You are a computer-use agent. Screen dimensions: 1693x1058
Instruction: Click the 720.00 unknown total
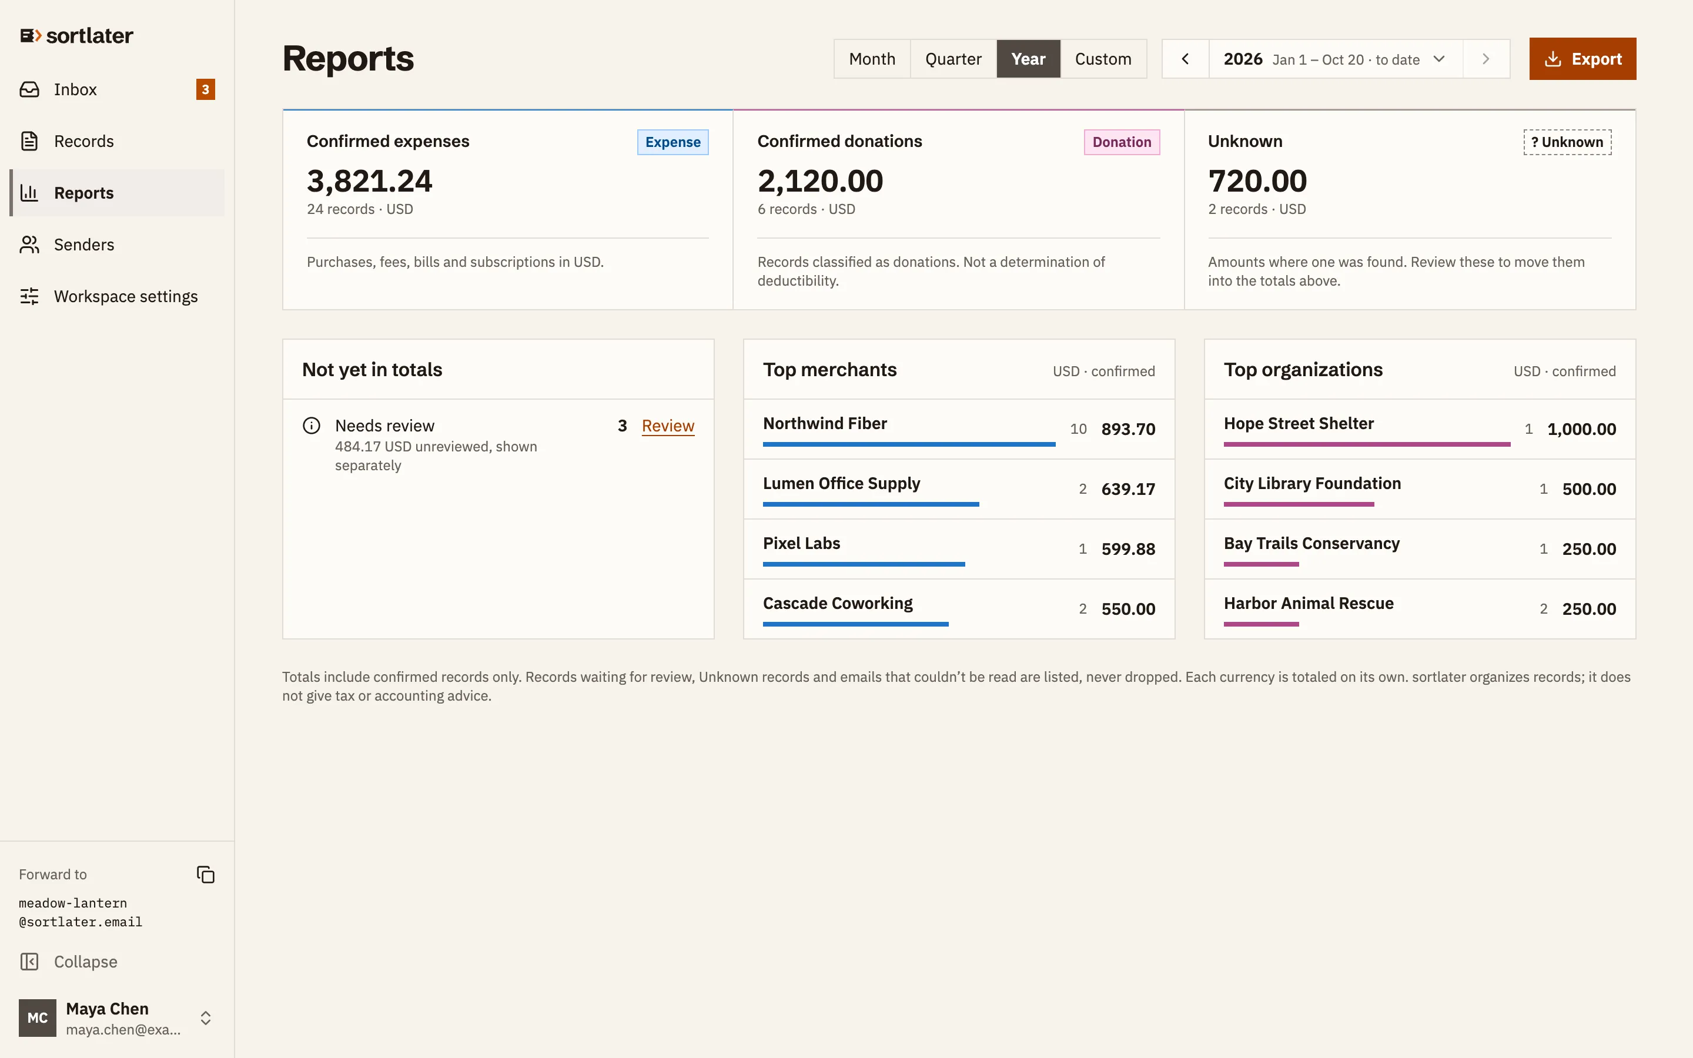coord(1257,181)
